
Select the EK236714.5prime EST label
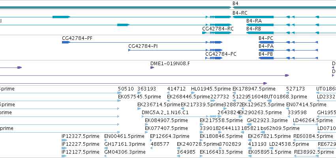click(159, 105)
